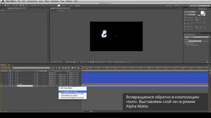
Task: Toggle visibility eye of layer 8
Action: tap(1, 86)
